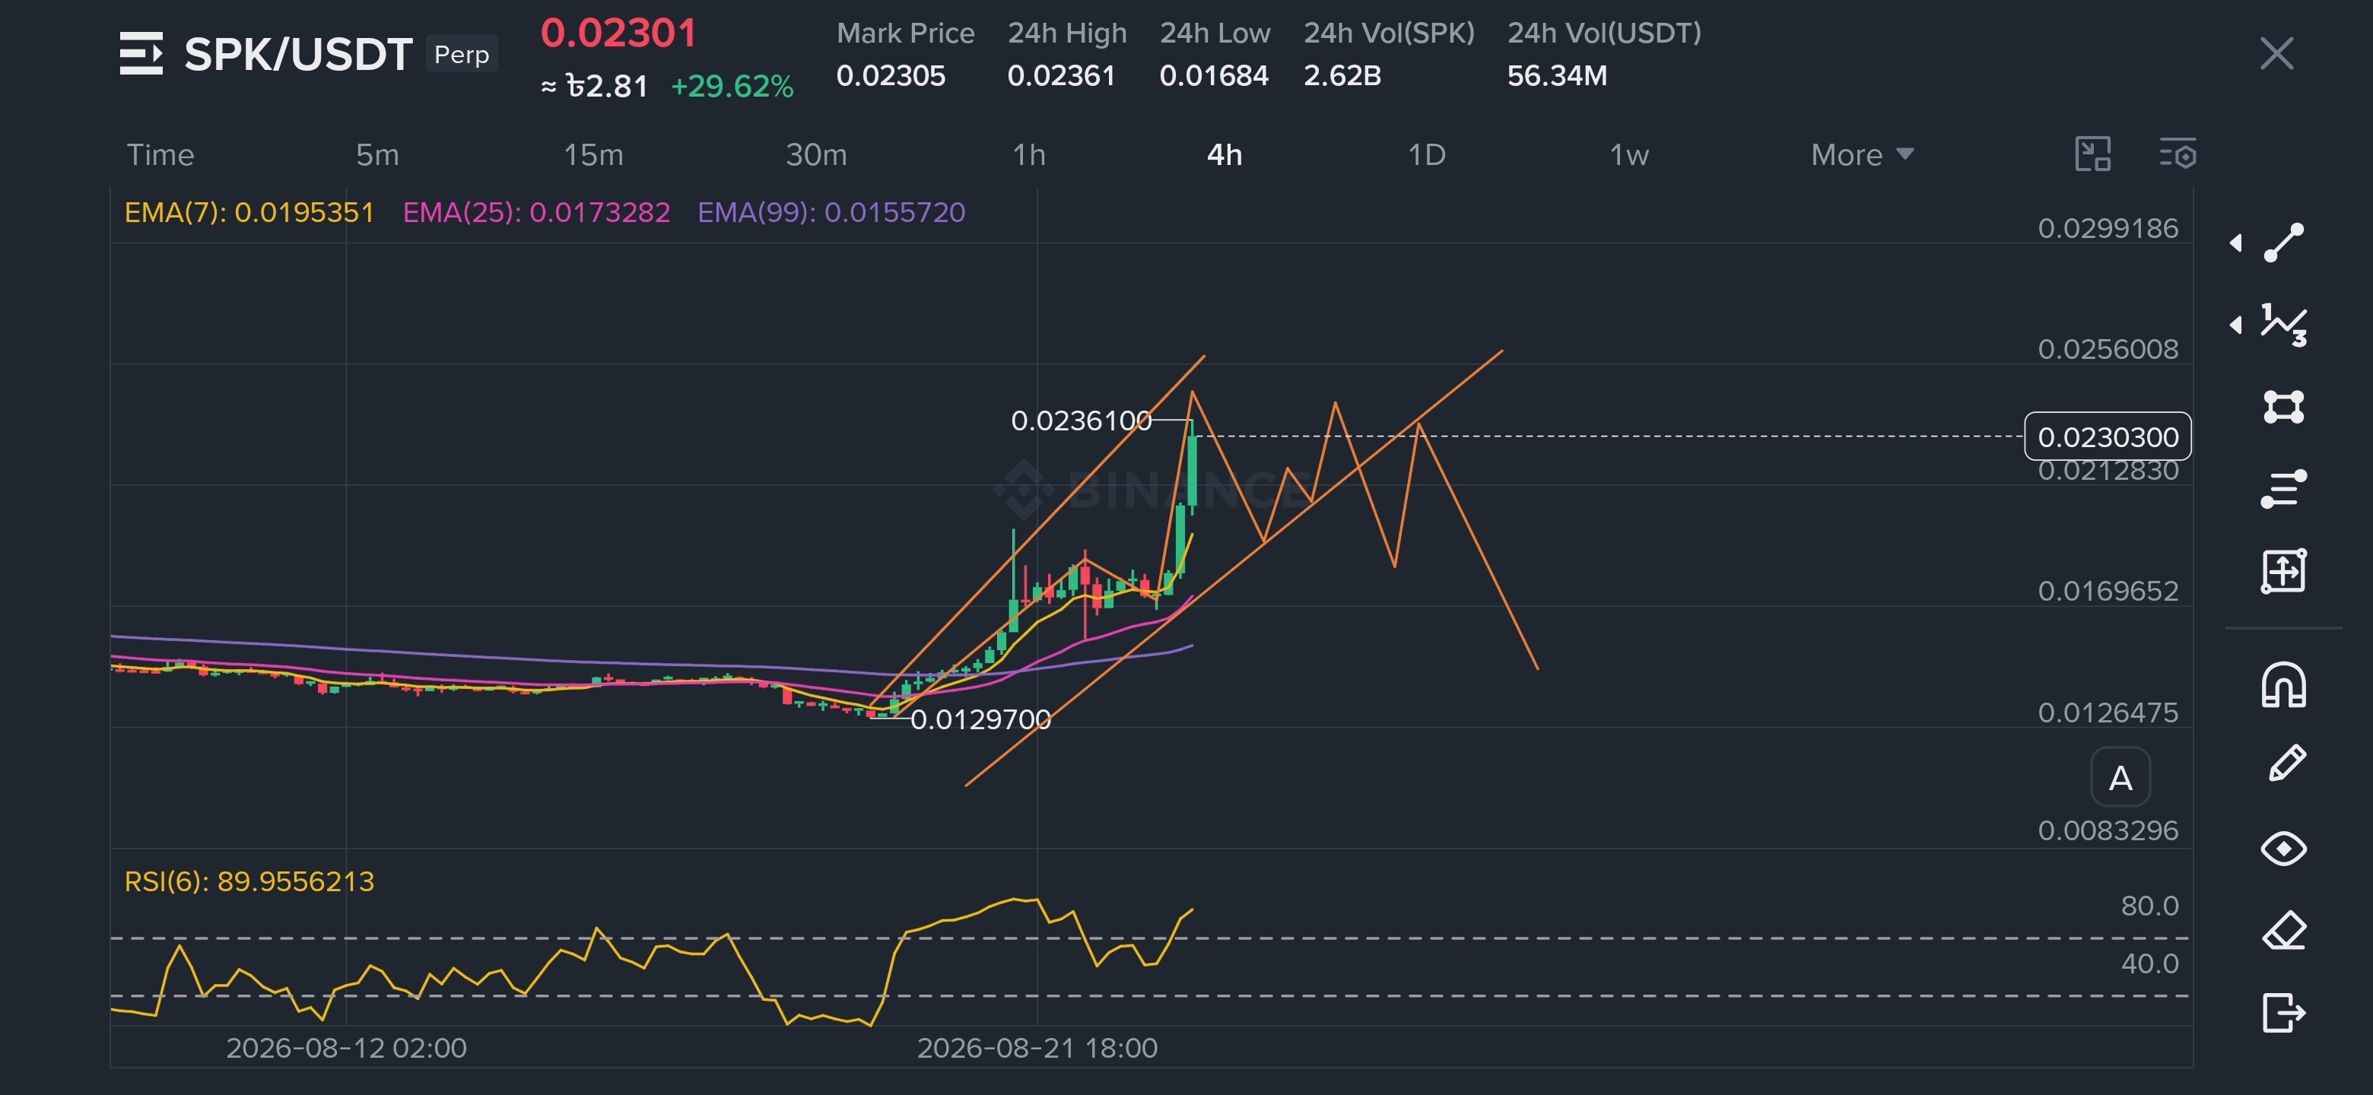Screen dimensions: 2373x1095
Task: Tap the RSI(6) indicator label
Action: (x=249, y=881)
